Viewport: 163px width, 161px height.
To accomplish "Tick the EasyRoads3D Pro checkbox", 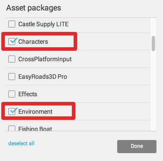I will 12,77.
